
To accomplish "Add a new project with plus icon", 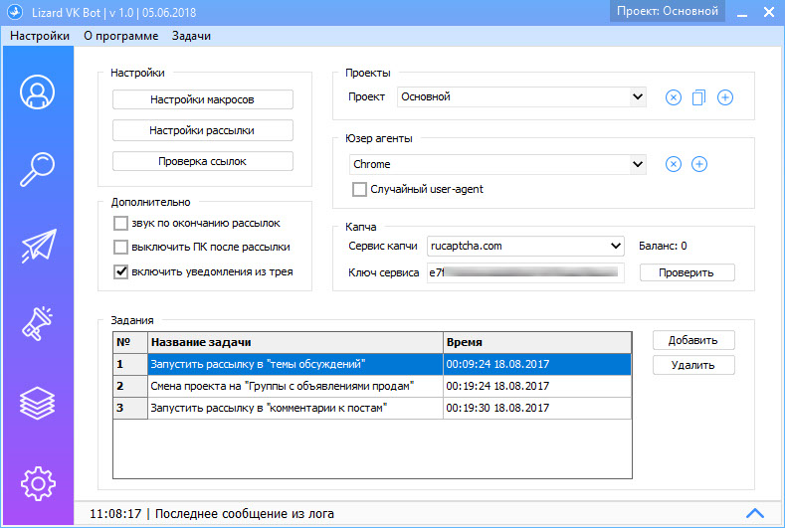I will [x=725, y=97].
